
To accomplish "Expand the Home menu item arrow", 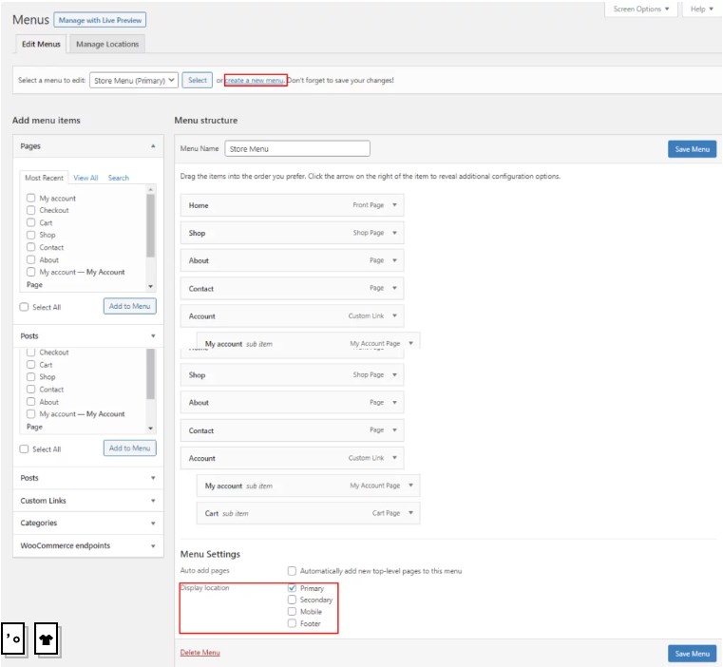I will (x=394, y=205).
